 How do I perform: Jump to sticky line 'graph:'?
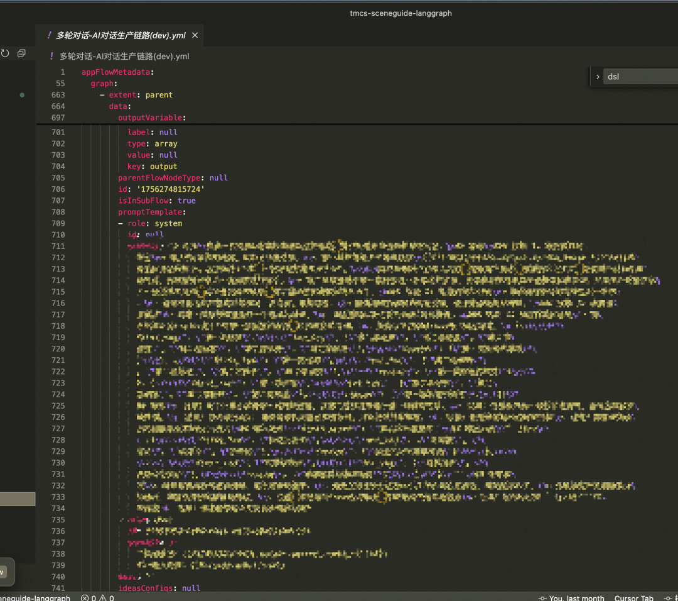(104, 84)
